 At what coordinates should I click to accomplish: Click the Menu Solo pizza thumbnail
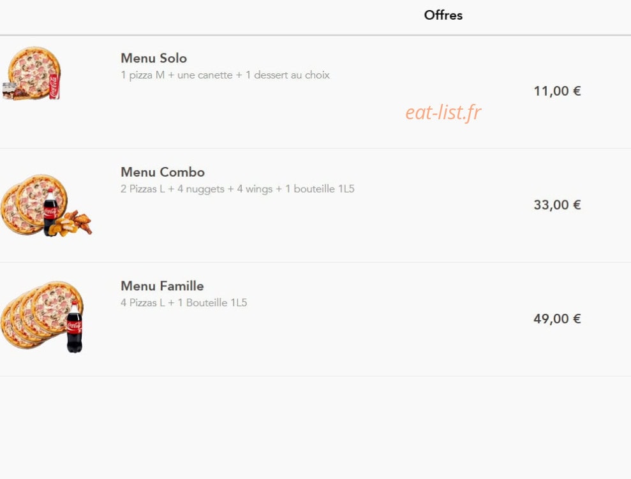tap(31, 73)
